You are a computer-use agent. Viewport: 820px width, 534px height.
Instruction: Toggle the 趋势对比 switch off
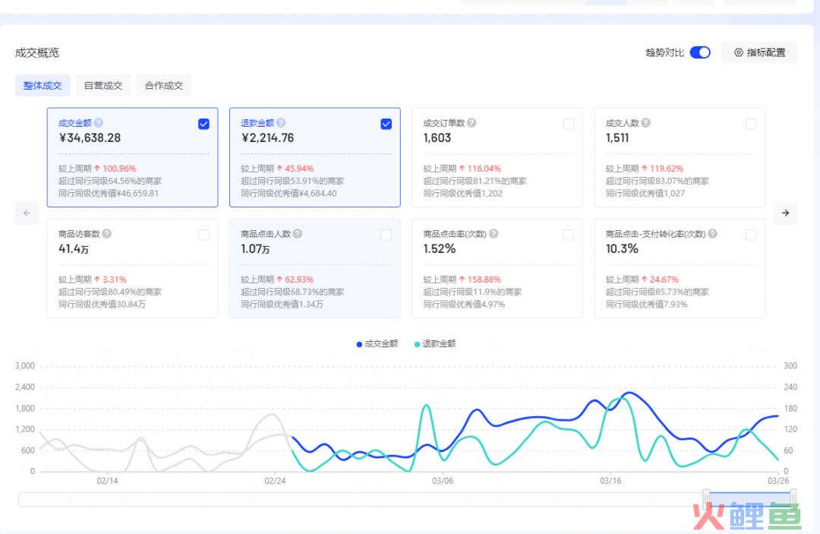click(700, 52)
